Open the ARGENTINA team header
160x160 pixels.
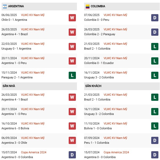coord(39,6)
